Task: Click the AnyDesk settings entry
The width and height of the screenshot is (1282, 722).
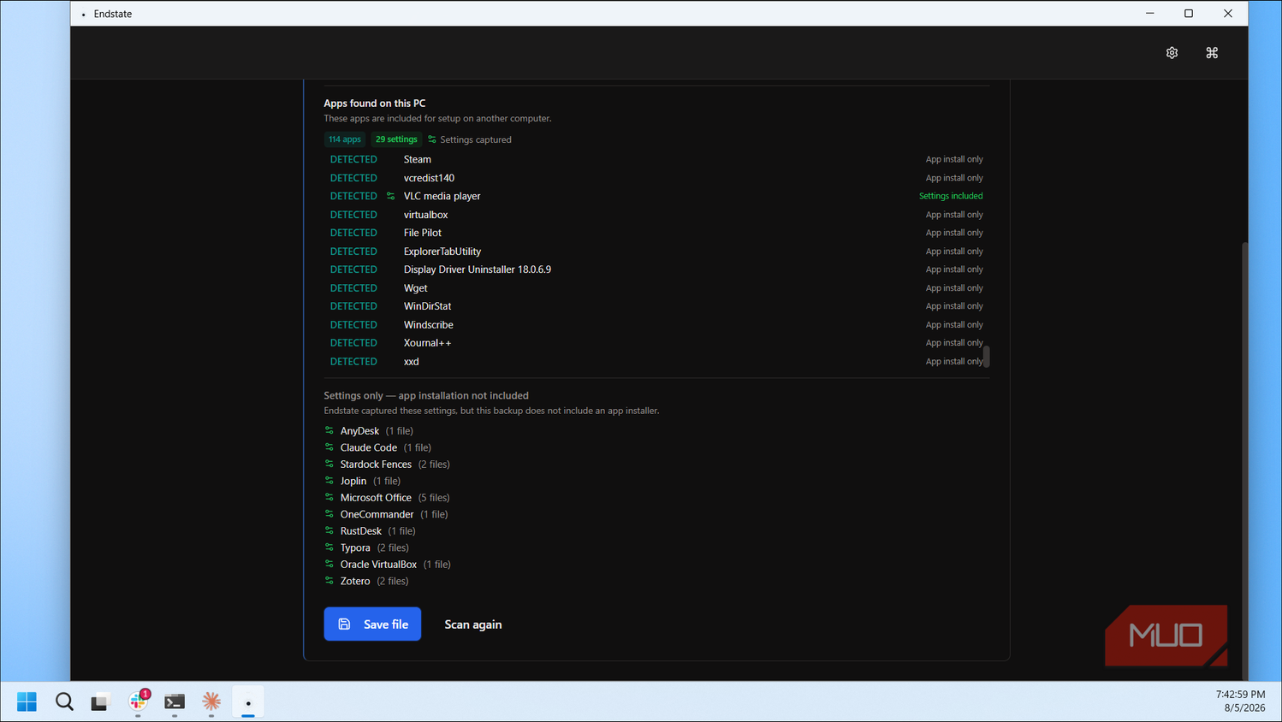Action: tap(369, 430)
